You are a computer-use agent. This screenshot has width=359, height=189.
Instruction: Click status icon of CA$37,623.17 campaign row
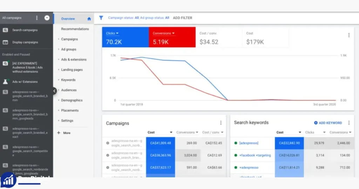108,168
